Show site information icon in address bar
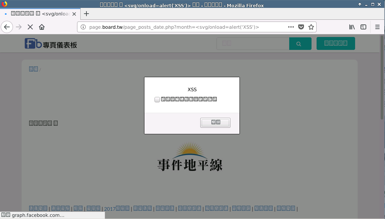Viewport: 385px width, 219px height. tap(83, 27)
